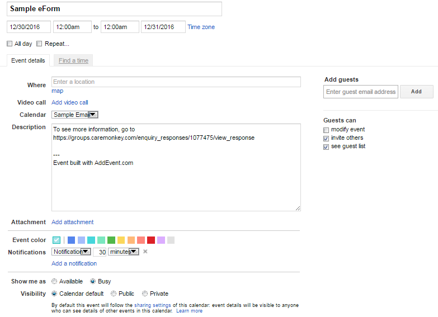Image resolution: width=438 pixels, height=317 pixels.
Task: Select the Available radio button
Action: (54, 281)
